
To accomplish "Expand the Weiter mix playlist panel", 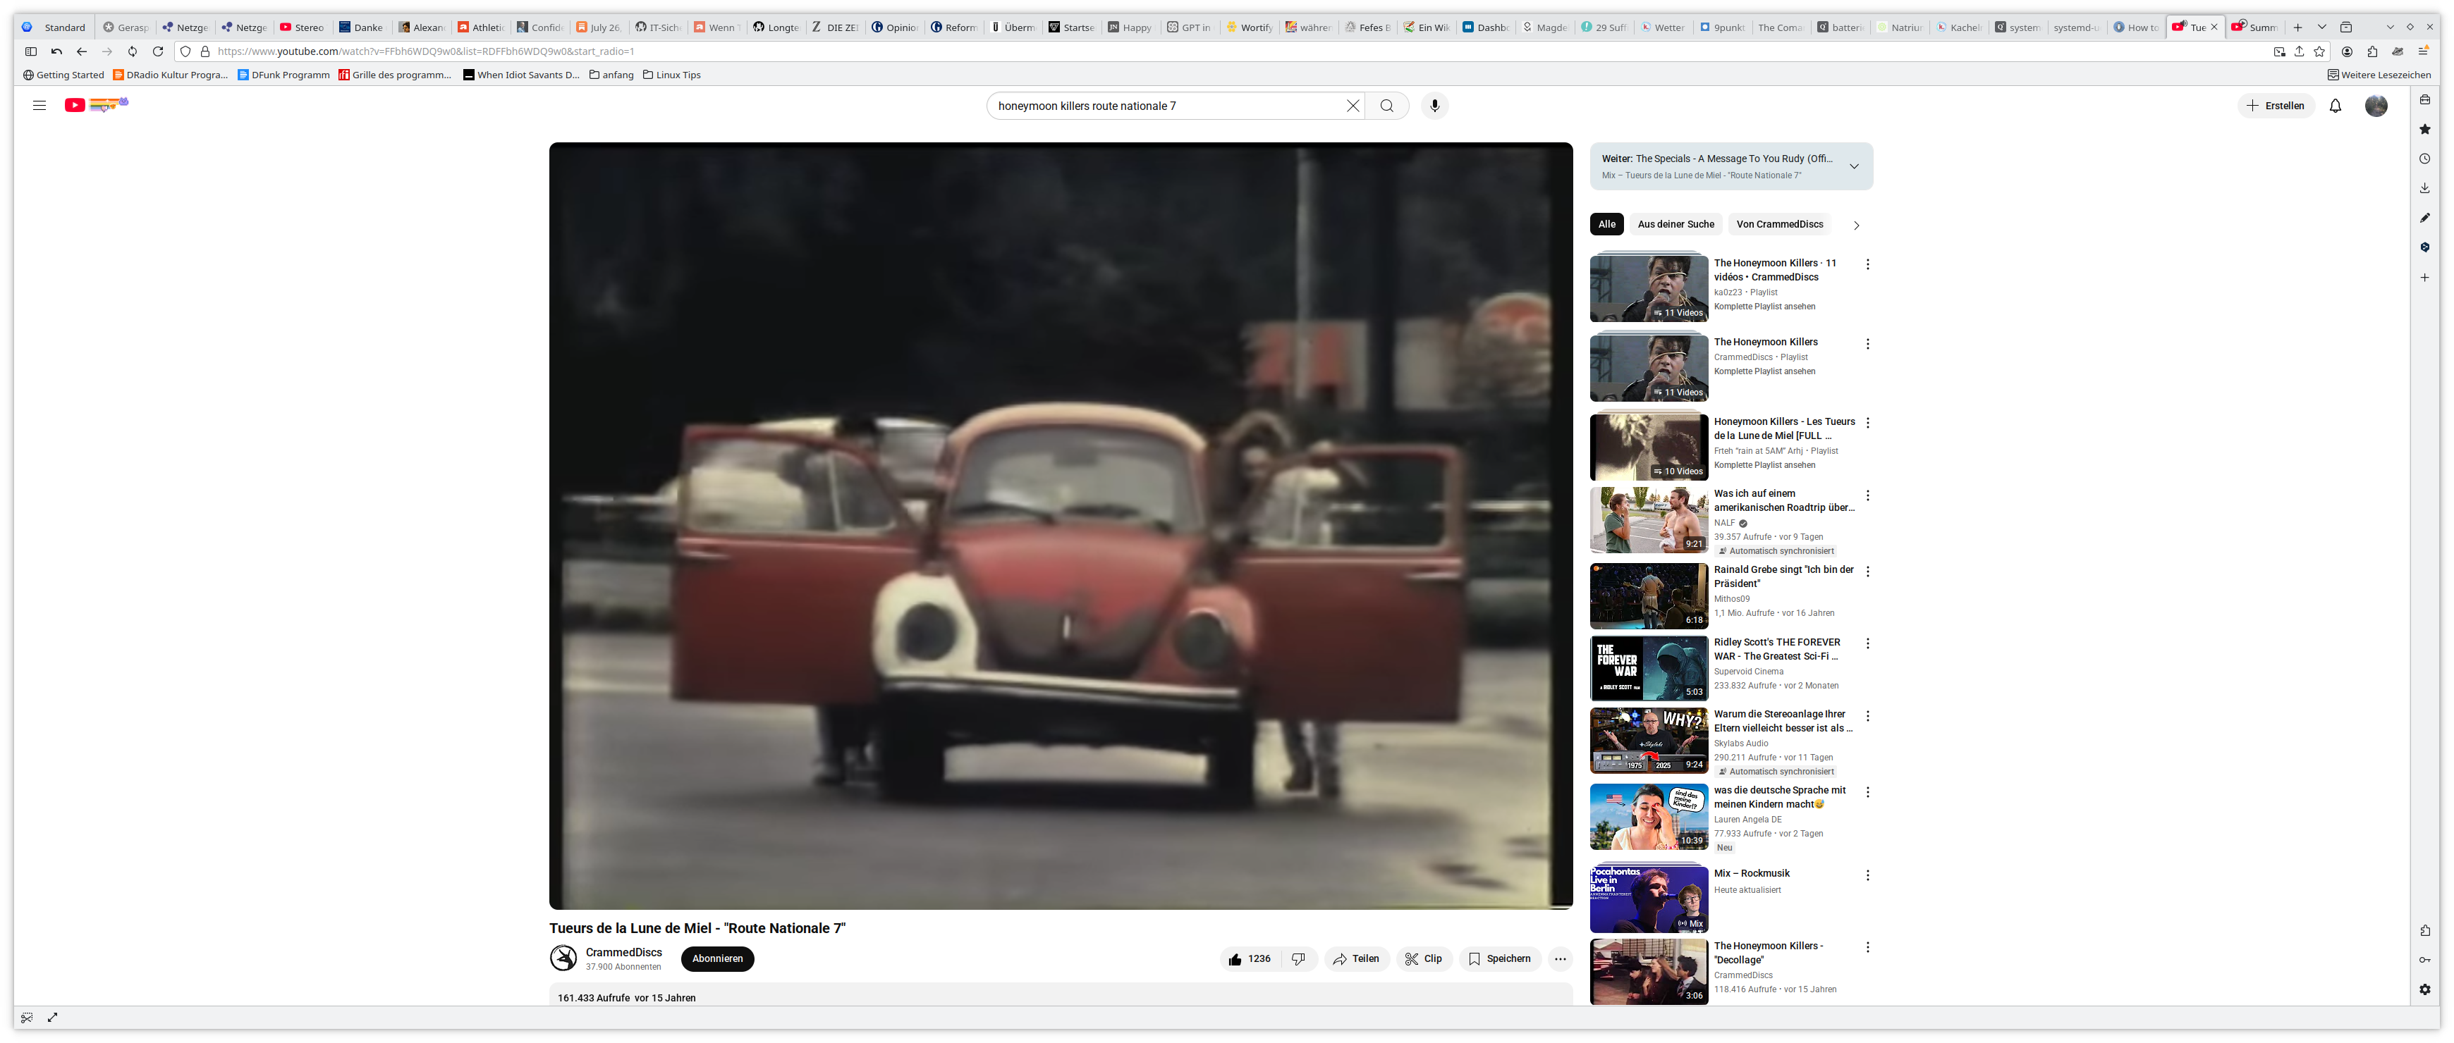I will pyautogui.click(x=1853, y=166).
